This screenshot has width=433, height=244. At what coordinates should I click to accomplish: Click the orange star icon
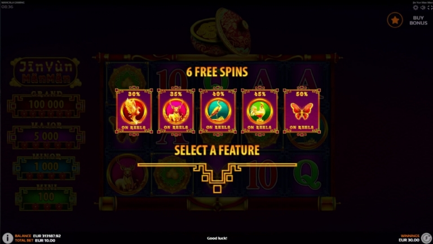395,20
